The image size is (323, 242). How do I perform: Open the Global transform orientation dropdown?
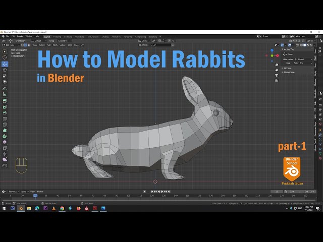pos(144,41)
